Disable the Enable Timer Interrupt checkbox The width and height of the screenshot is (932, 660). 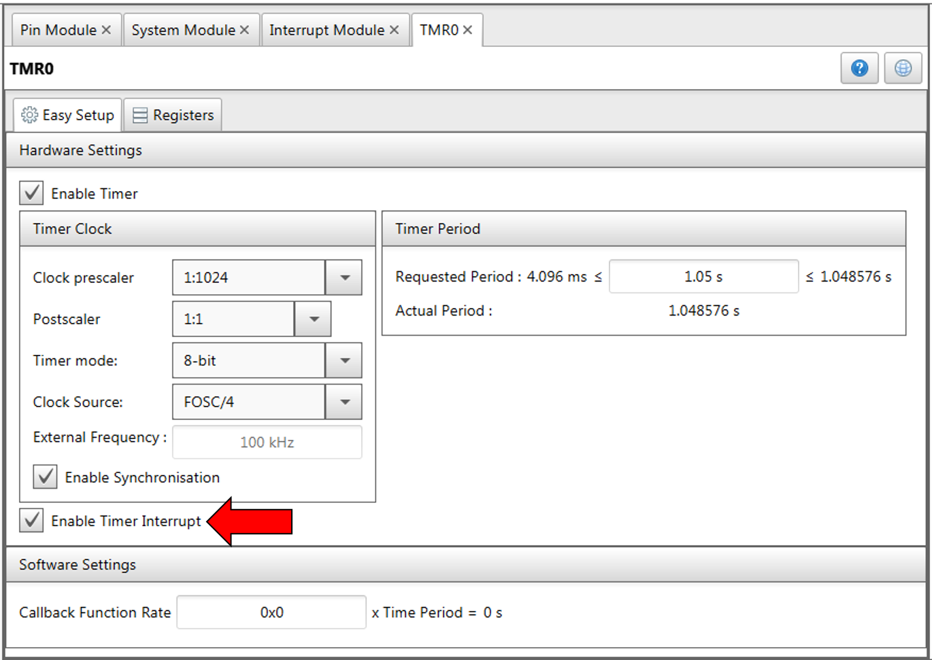31,521
